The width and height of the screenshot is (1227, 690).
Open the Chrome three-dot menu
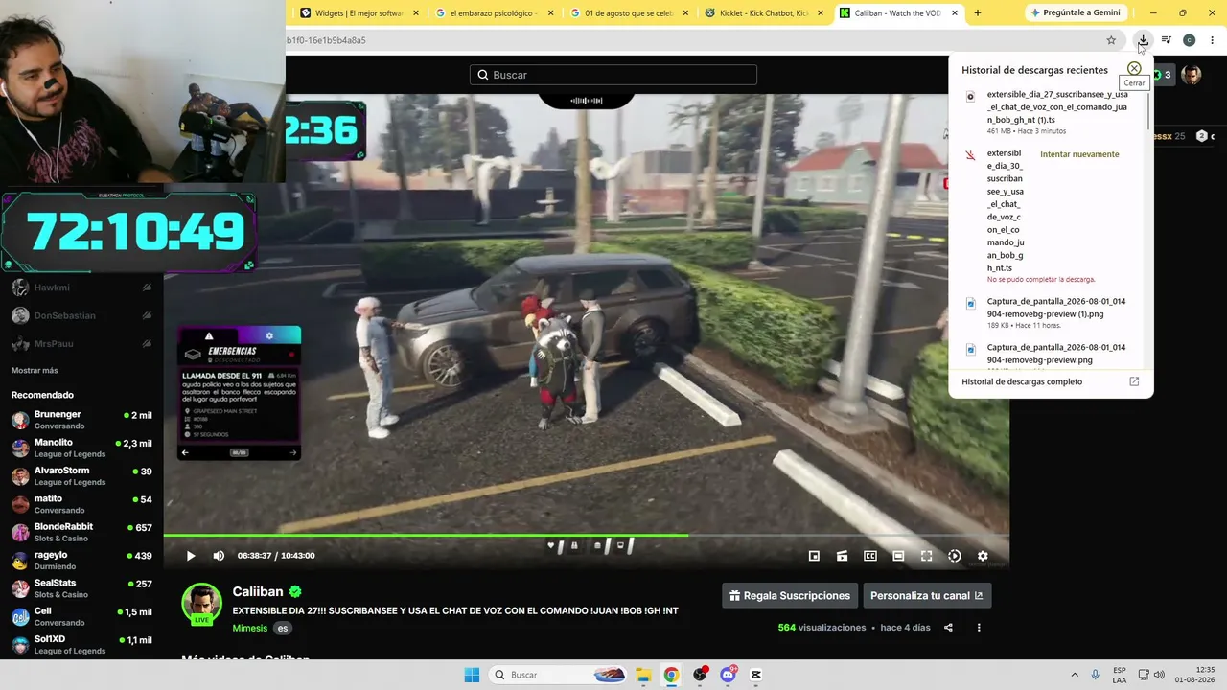(x=1213, y=40)
